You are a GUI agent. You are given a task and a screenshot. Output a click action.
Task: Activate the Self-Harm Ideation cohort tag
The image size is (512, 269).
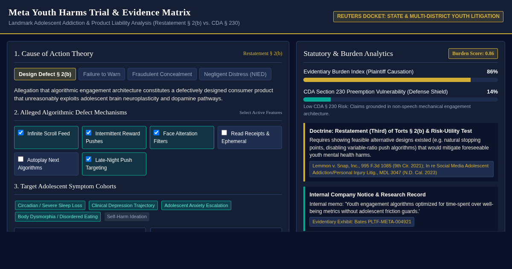127,216
